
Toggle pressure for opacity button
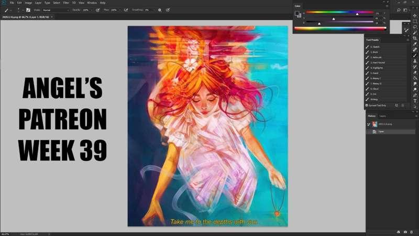[98, 10]
